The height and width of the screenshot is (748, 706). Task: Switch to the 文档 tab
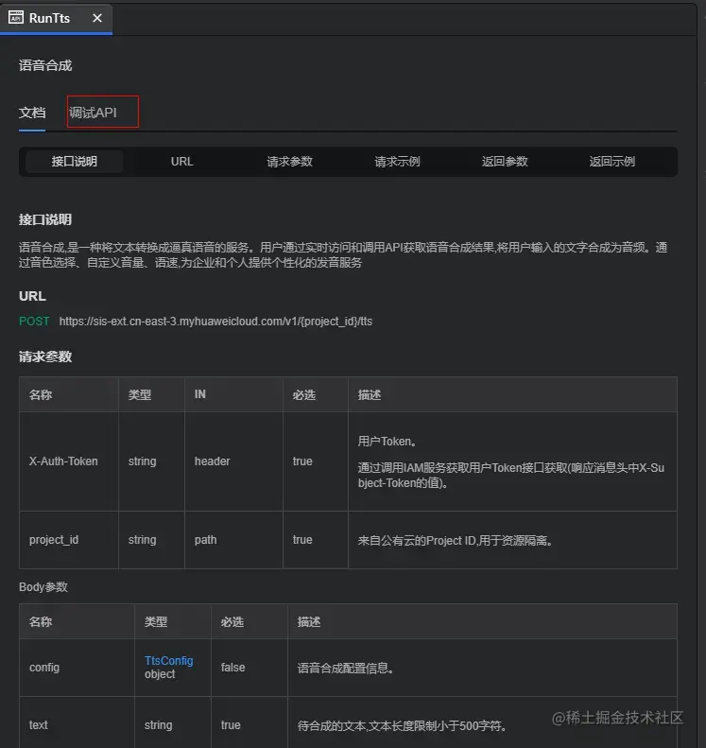(32, 113)
